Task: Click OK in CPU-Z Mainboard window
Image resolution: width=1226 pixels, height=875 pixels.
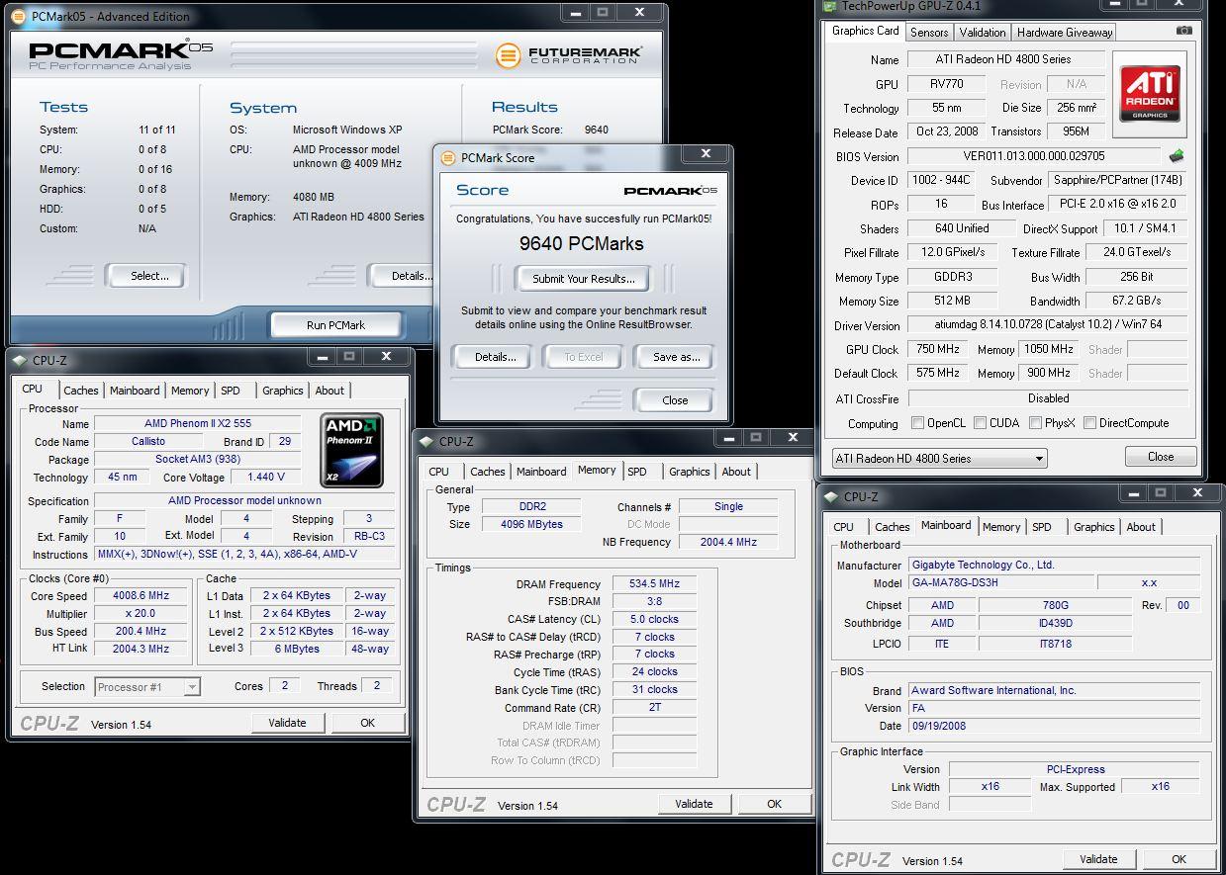Action: click(1179, 859)
